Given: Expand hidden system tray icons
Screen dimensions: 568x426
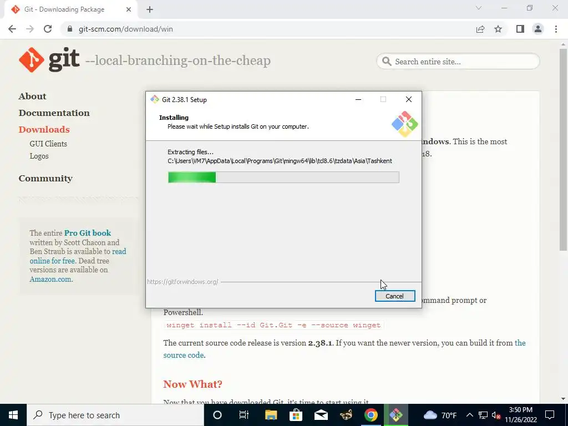Looking at the screenshot, I should [x=469, y=415].
